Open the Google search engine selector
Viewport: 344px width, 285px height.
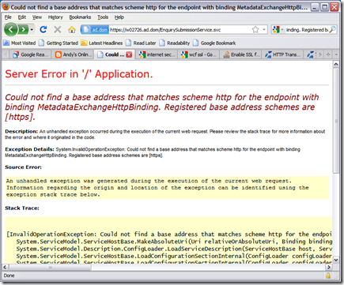click(278, 30)
